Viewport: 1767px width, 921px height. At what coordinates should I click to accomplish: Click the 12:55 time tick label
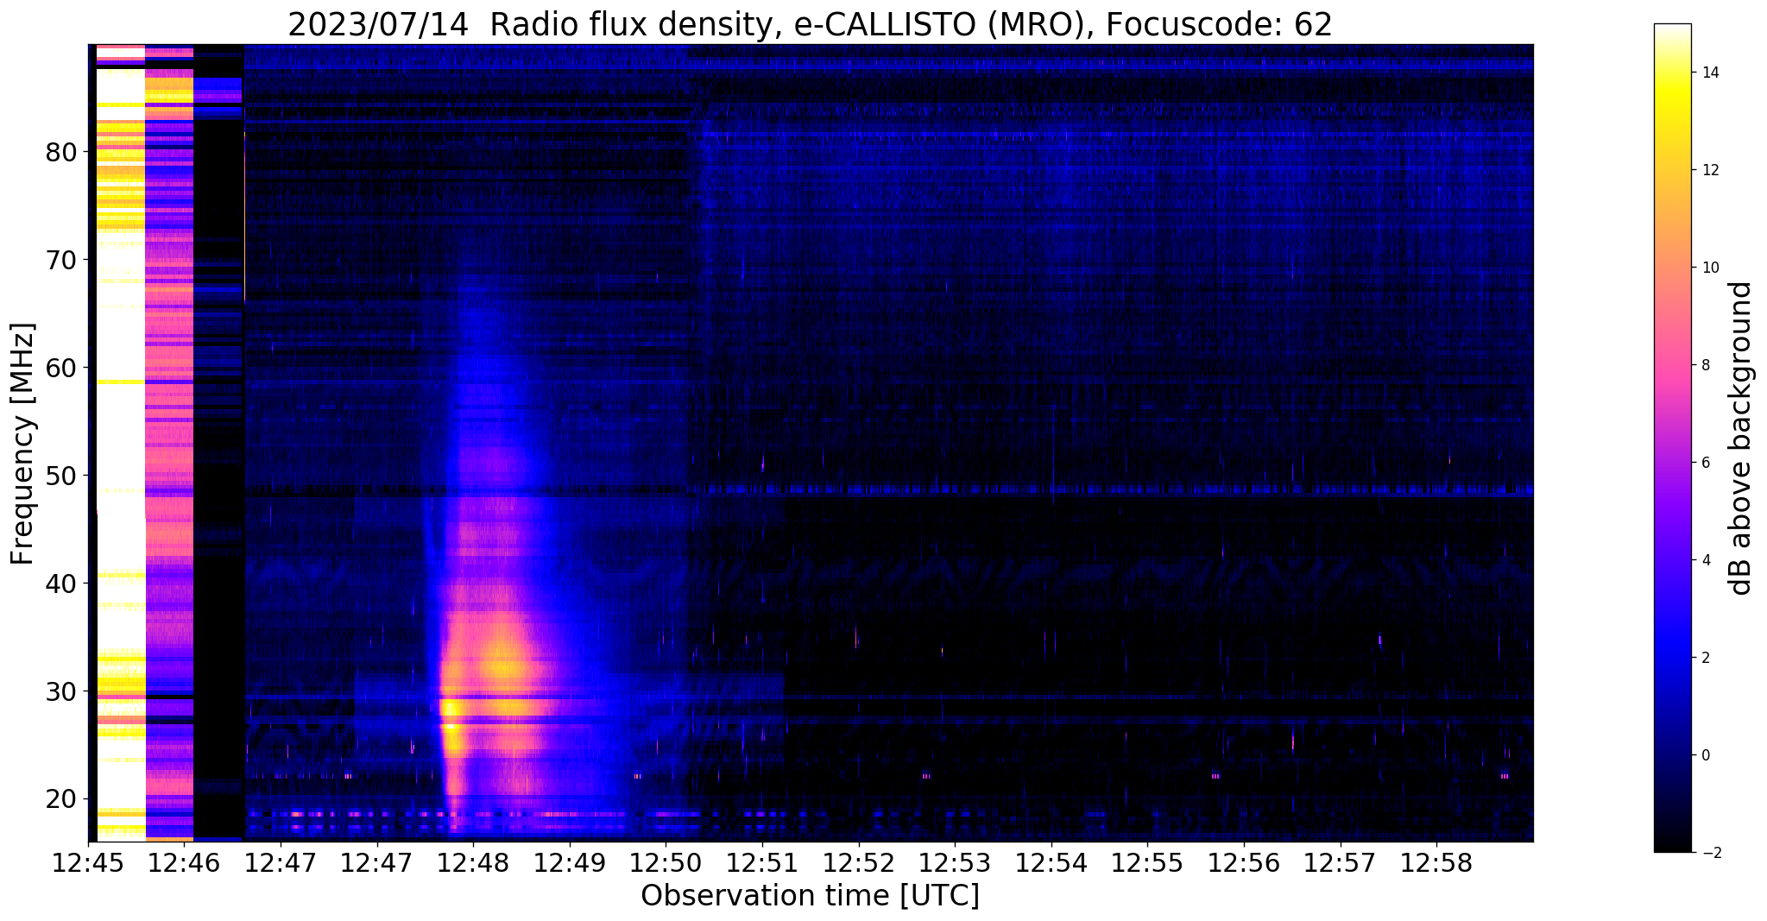coord(1147,863)
